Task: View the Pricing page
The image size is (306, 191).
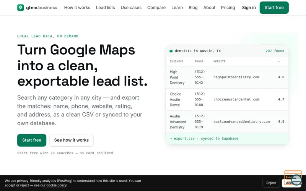Action: tap(228, 8)
